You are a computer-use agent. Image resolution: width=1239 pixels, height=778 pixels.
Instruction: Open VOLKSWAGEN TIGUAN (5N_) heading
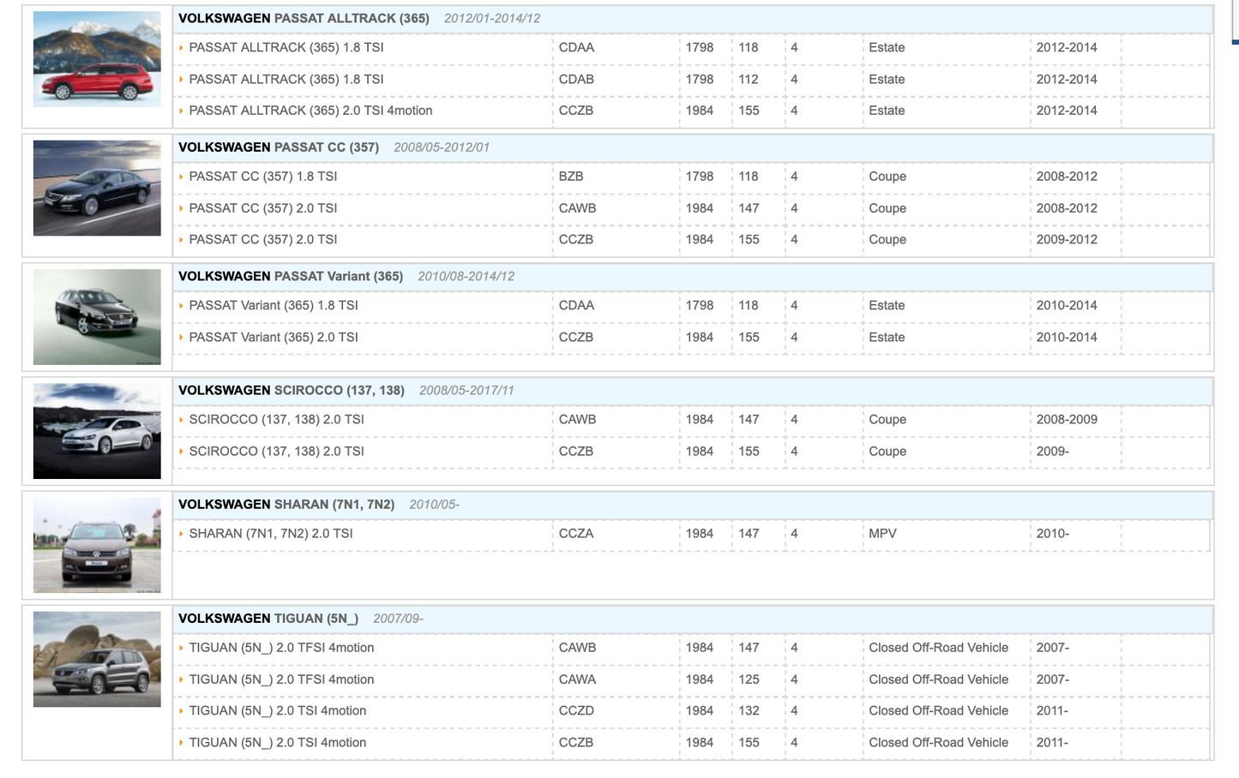[268, 619]
